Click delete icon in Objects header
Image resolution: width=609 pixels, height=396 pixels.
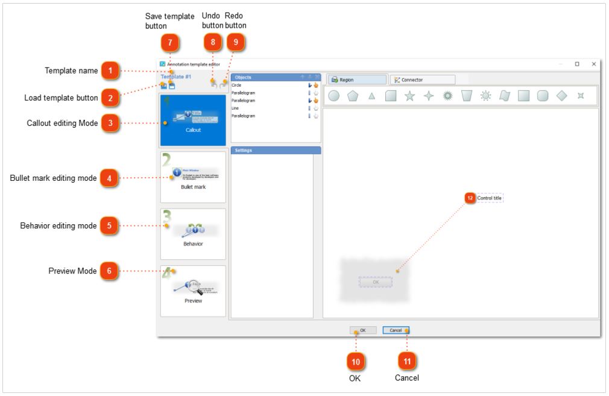(317, 77)
